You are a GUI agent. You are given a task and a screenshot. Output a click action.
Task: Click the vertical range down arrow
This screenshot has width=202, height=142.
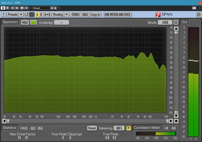point(176,115)
